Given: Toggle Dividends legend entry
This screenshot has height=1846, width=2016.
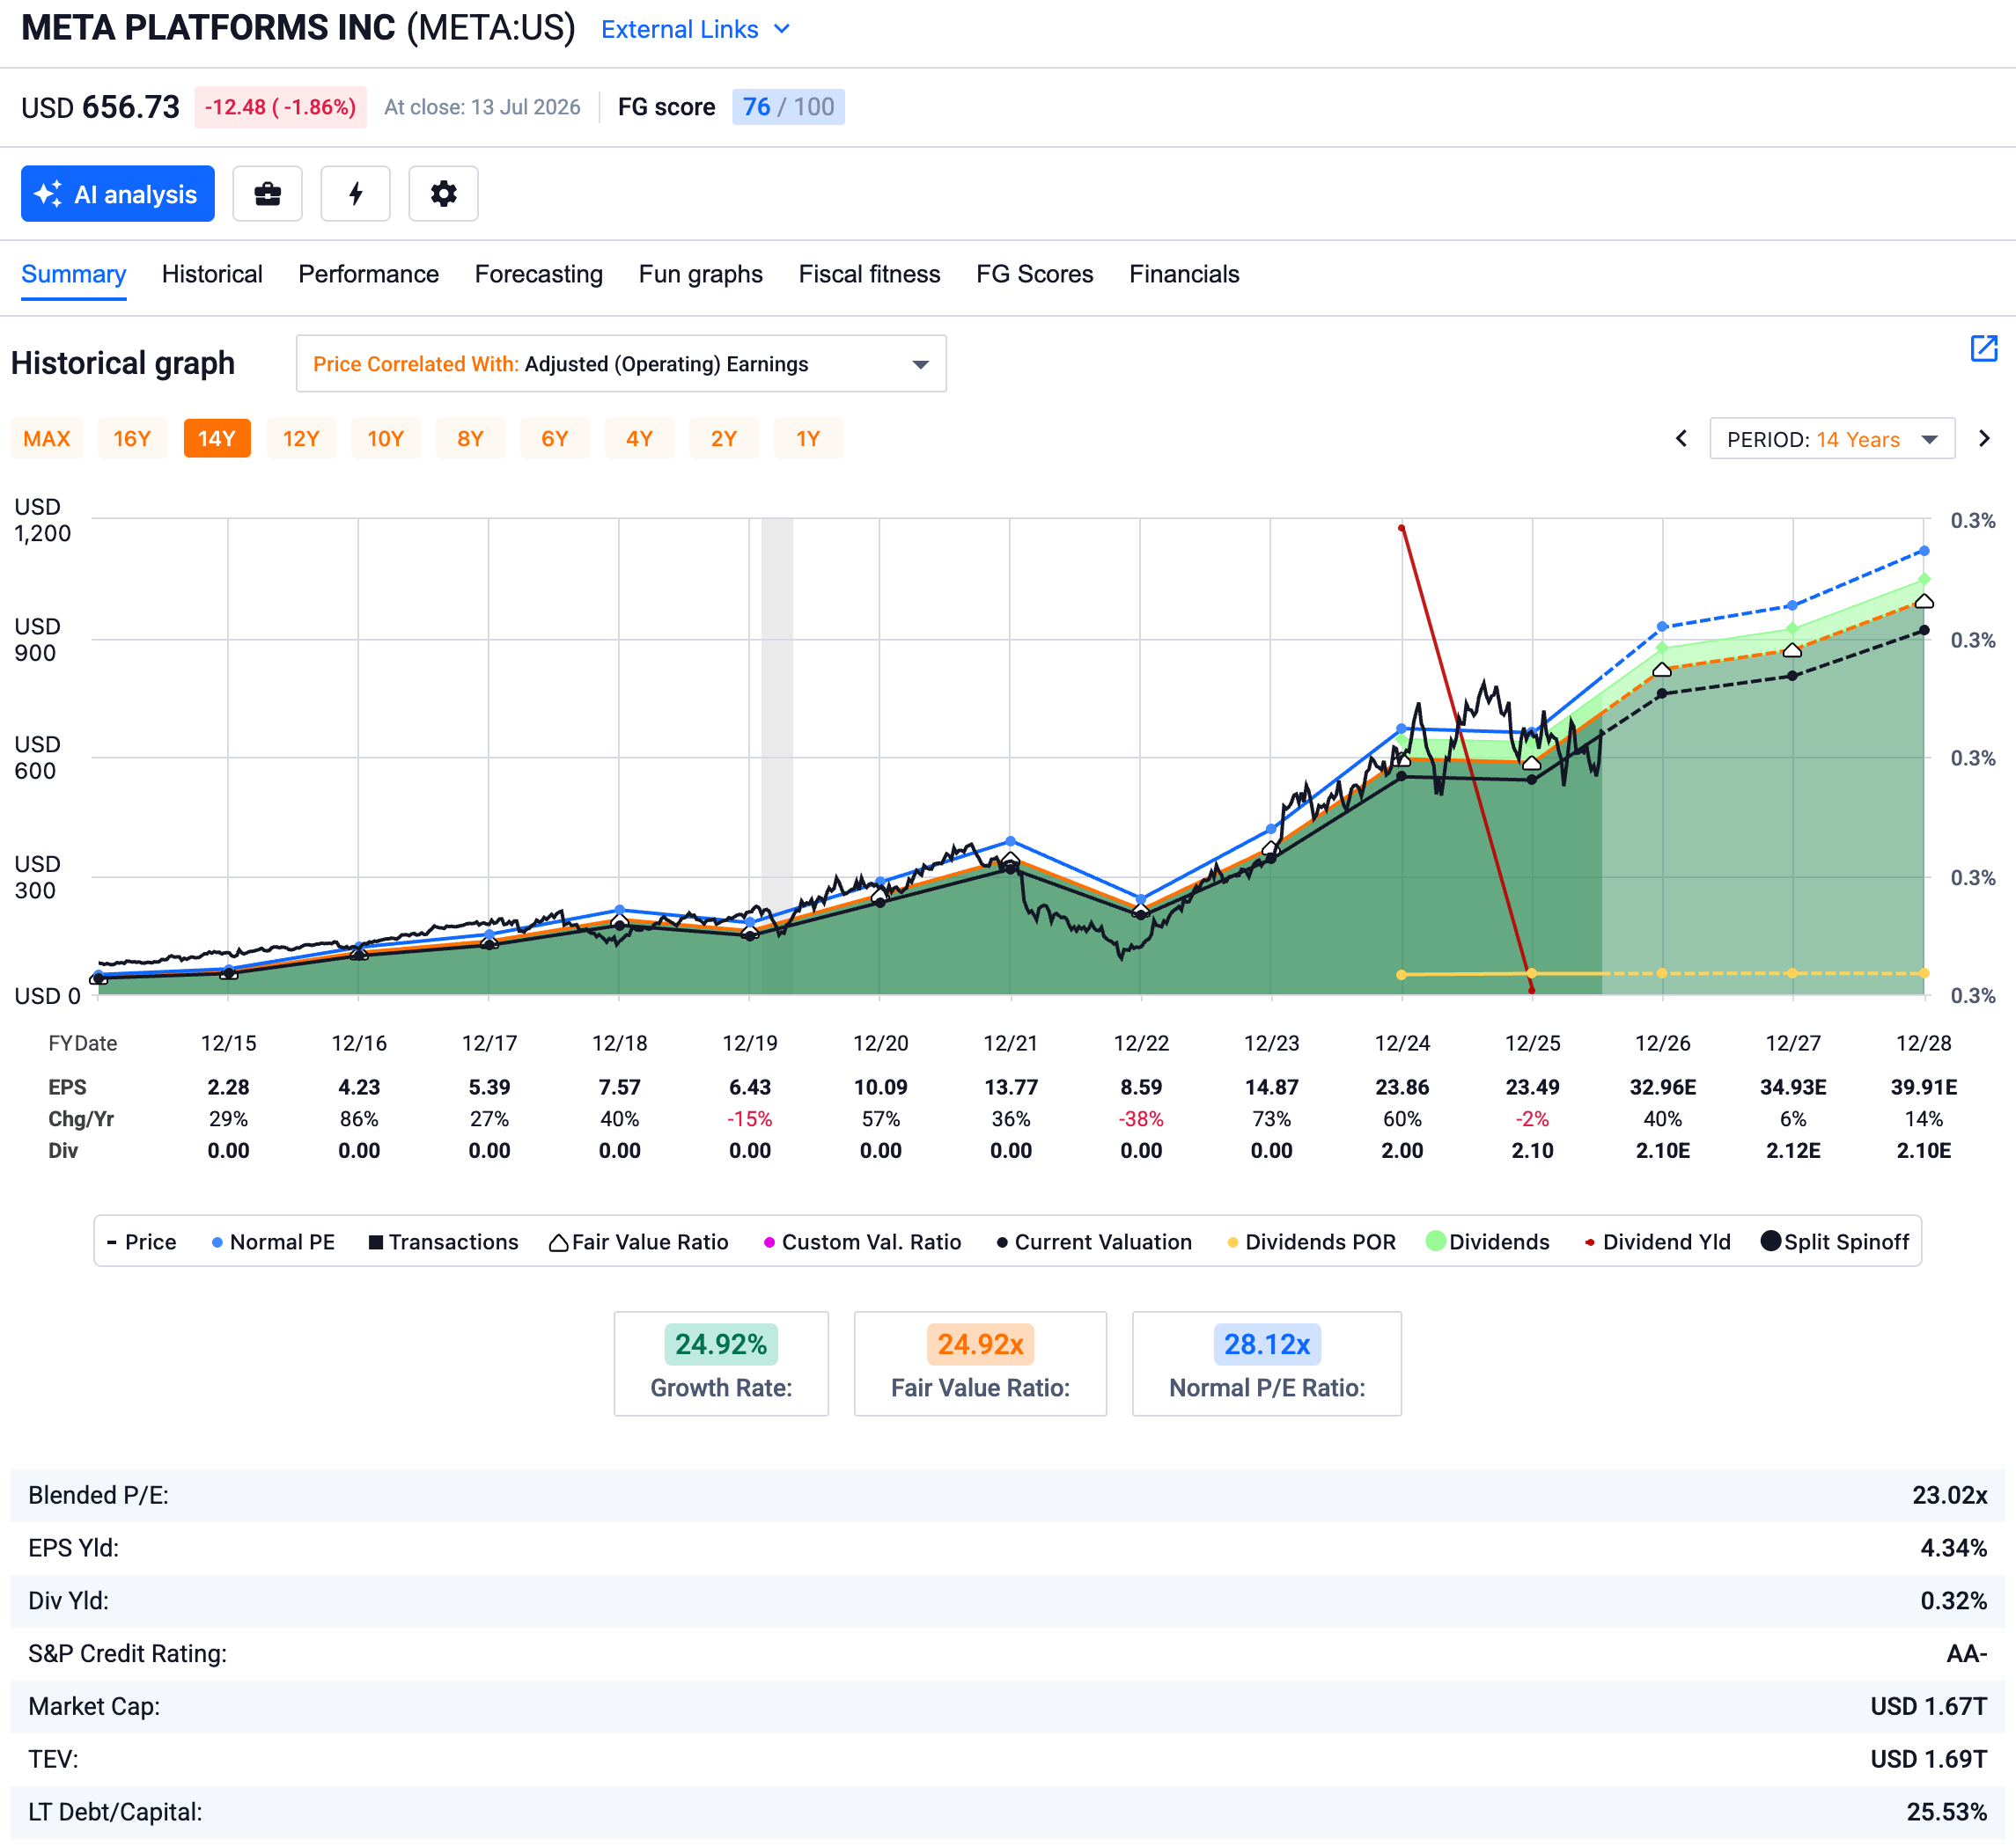Looking at the screenshot, I should 1488,1242.
